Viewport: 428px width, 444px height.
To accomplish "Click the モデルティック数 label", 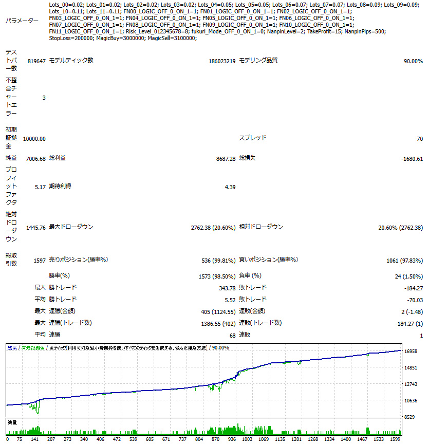I will (71, 60).
